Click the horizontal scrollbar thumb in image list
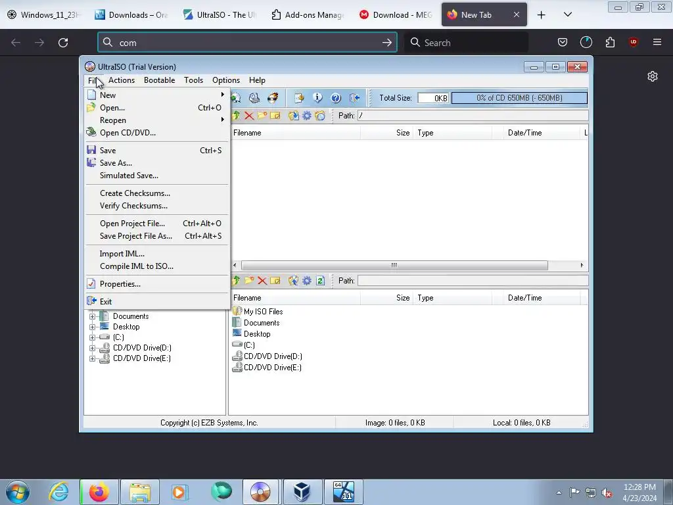The width and height of the screenshot is (673, 505). 394,266
